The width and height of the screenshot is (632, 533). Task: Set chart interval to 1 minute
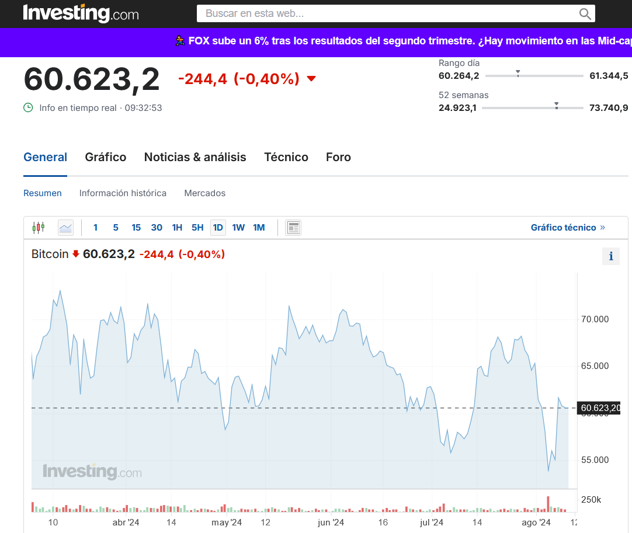tap(96, 228)
